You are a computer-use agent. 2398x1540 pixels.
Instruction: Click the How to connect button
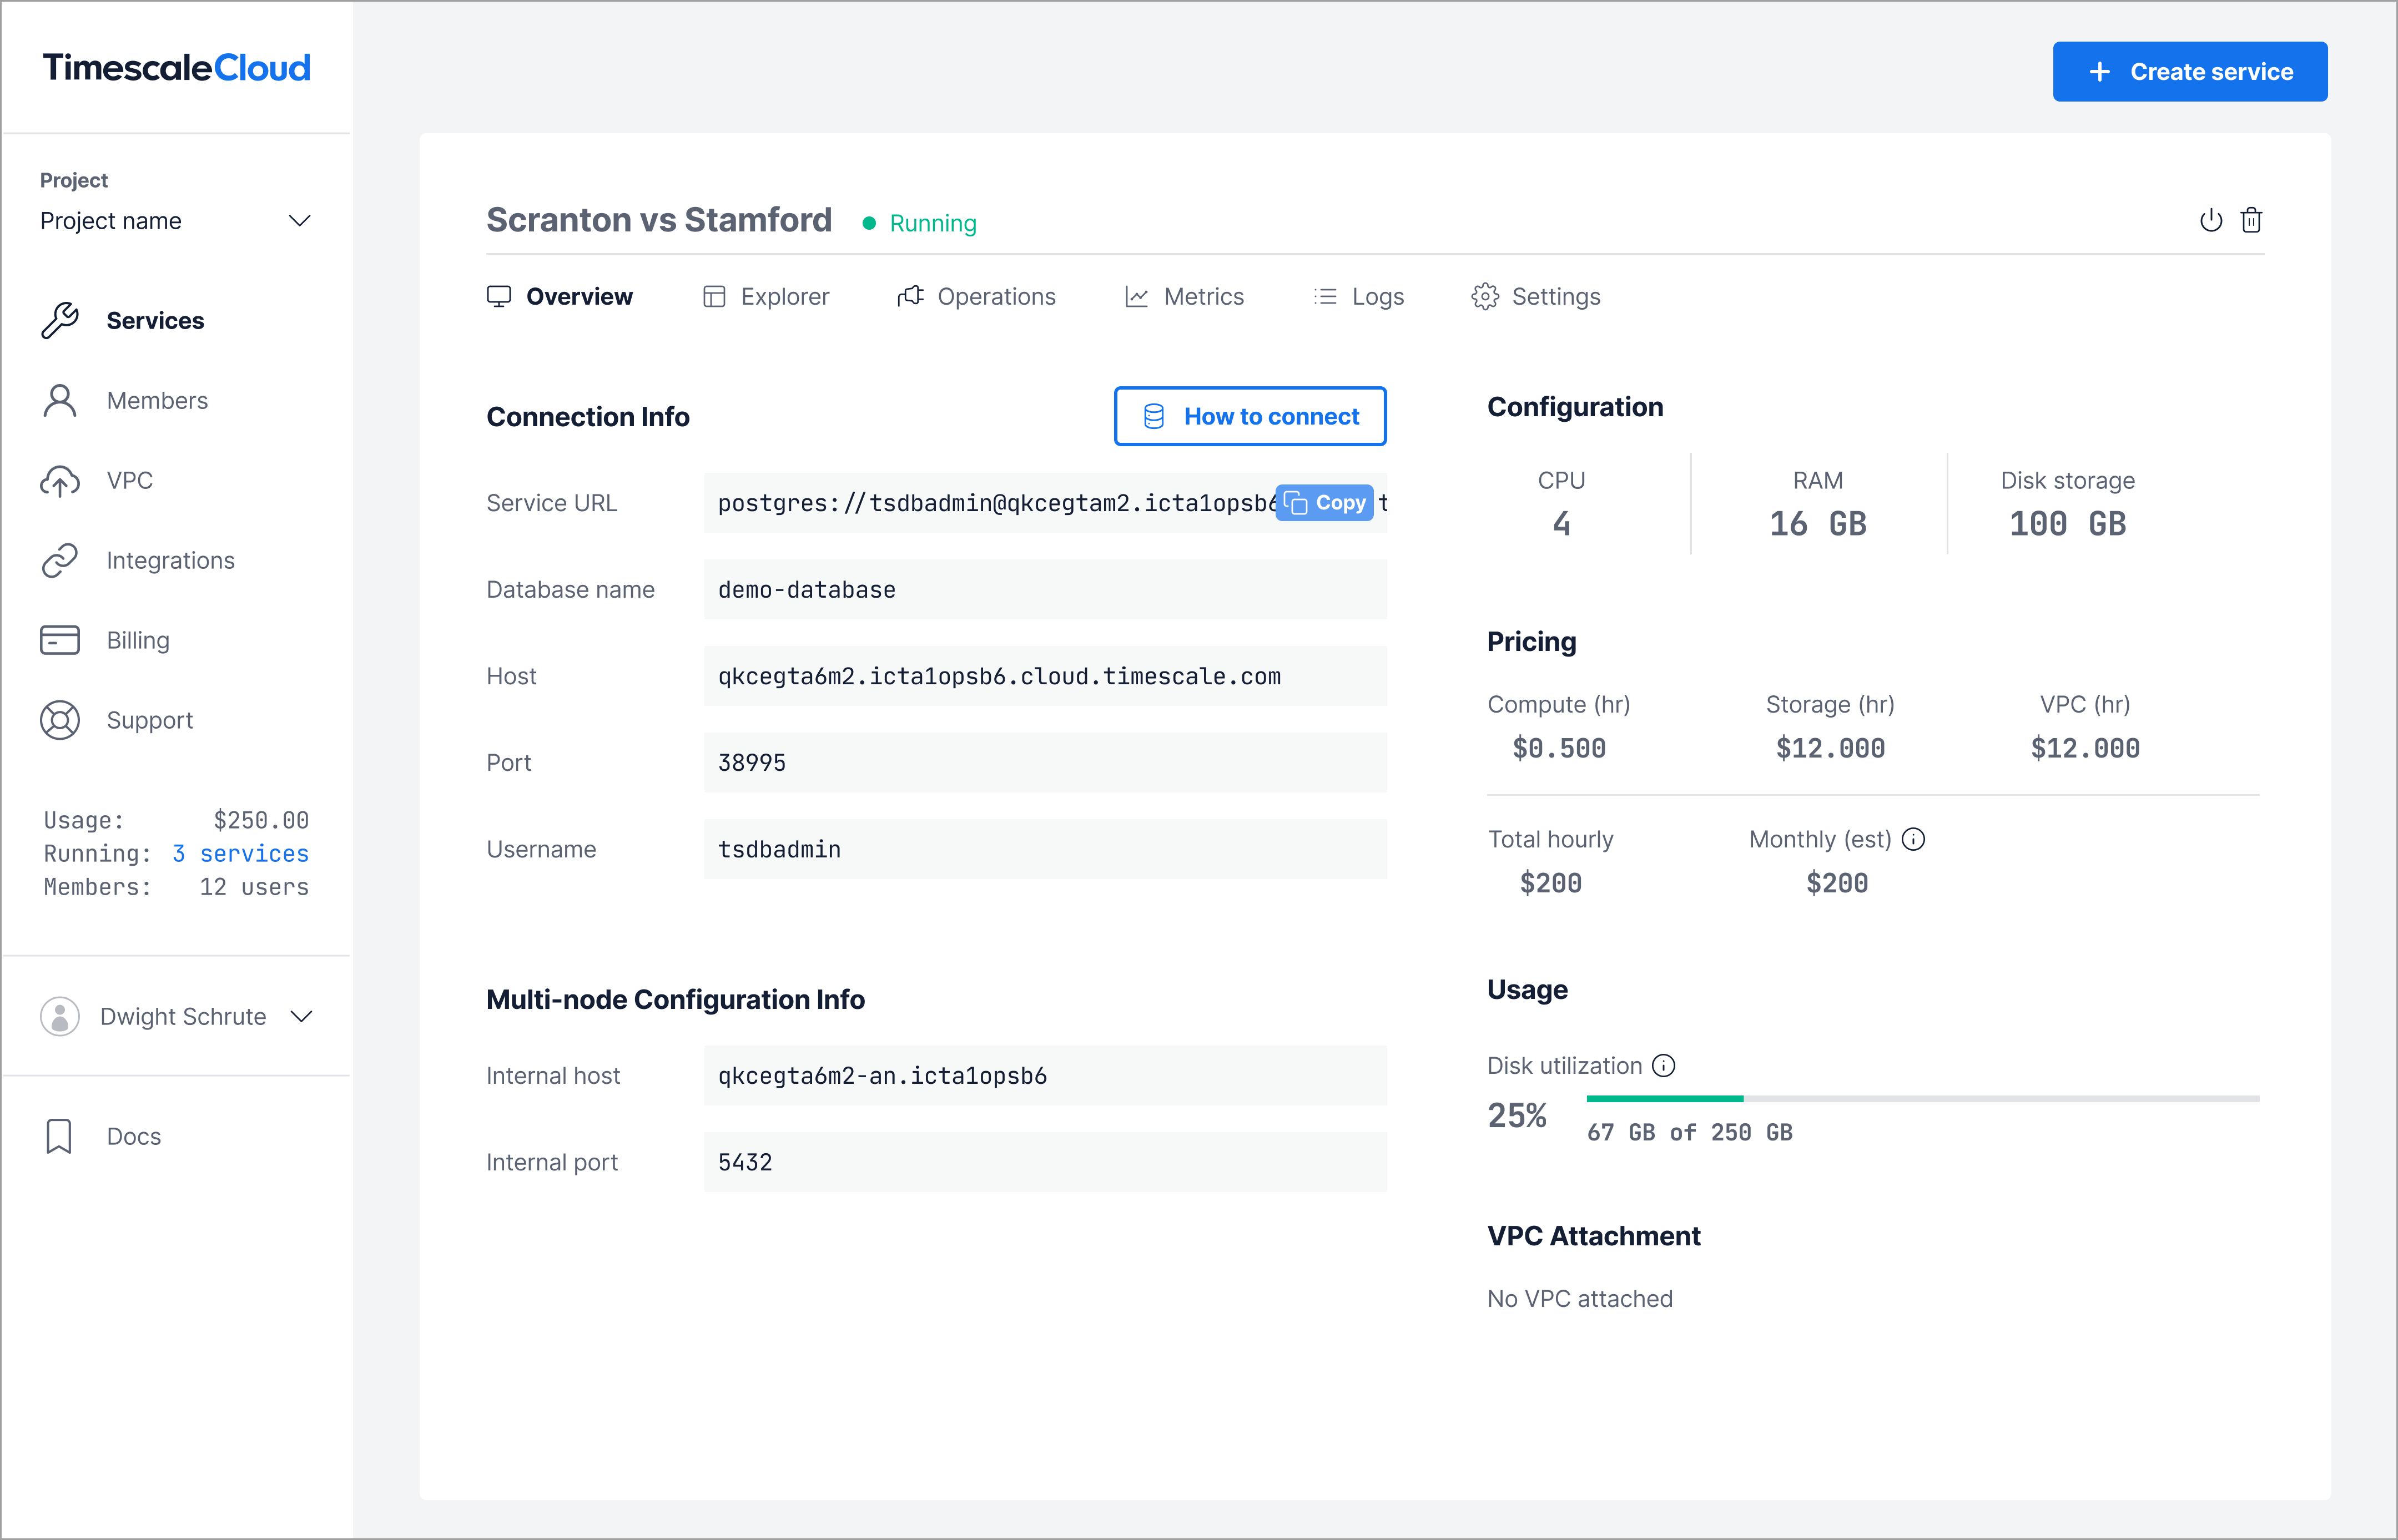click(x=1250, y=416)
